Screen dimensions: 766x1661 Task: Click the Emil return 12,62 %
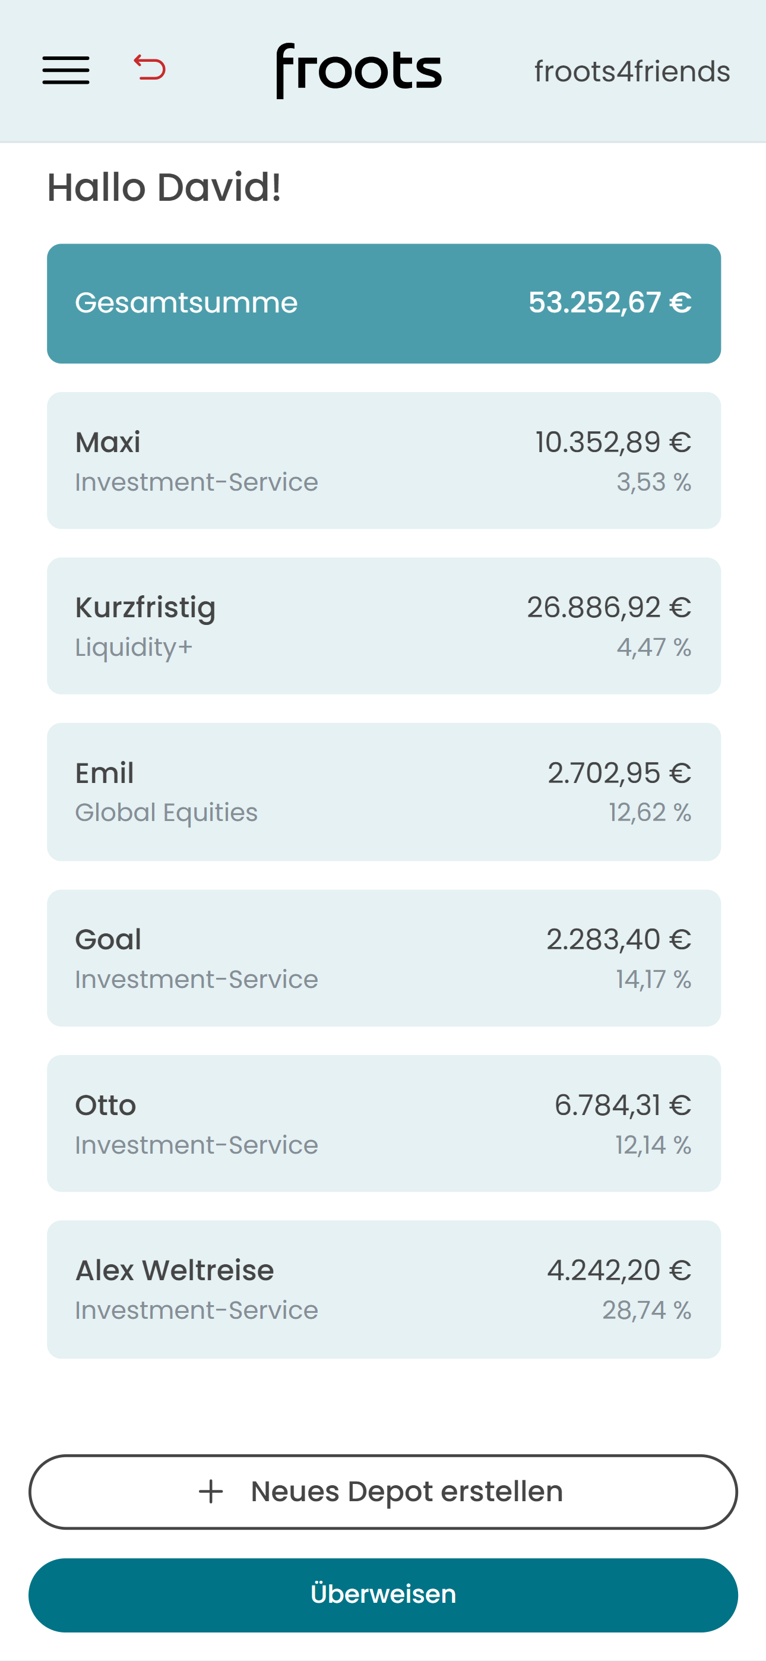tap(650, 813)
